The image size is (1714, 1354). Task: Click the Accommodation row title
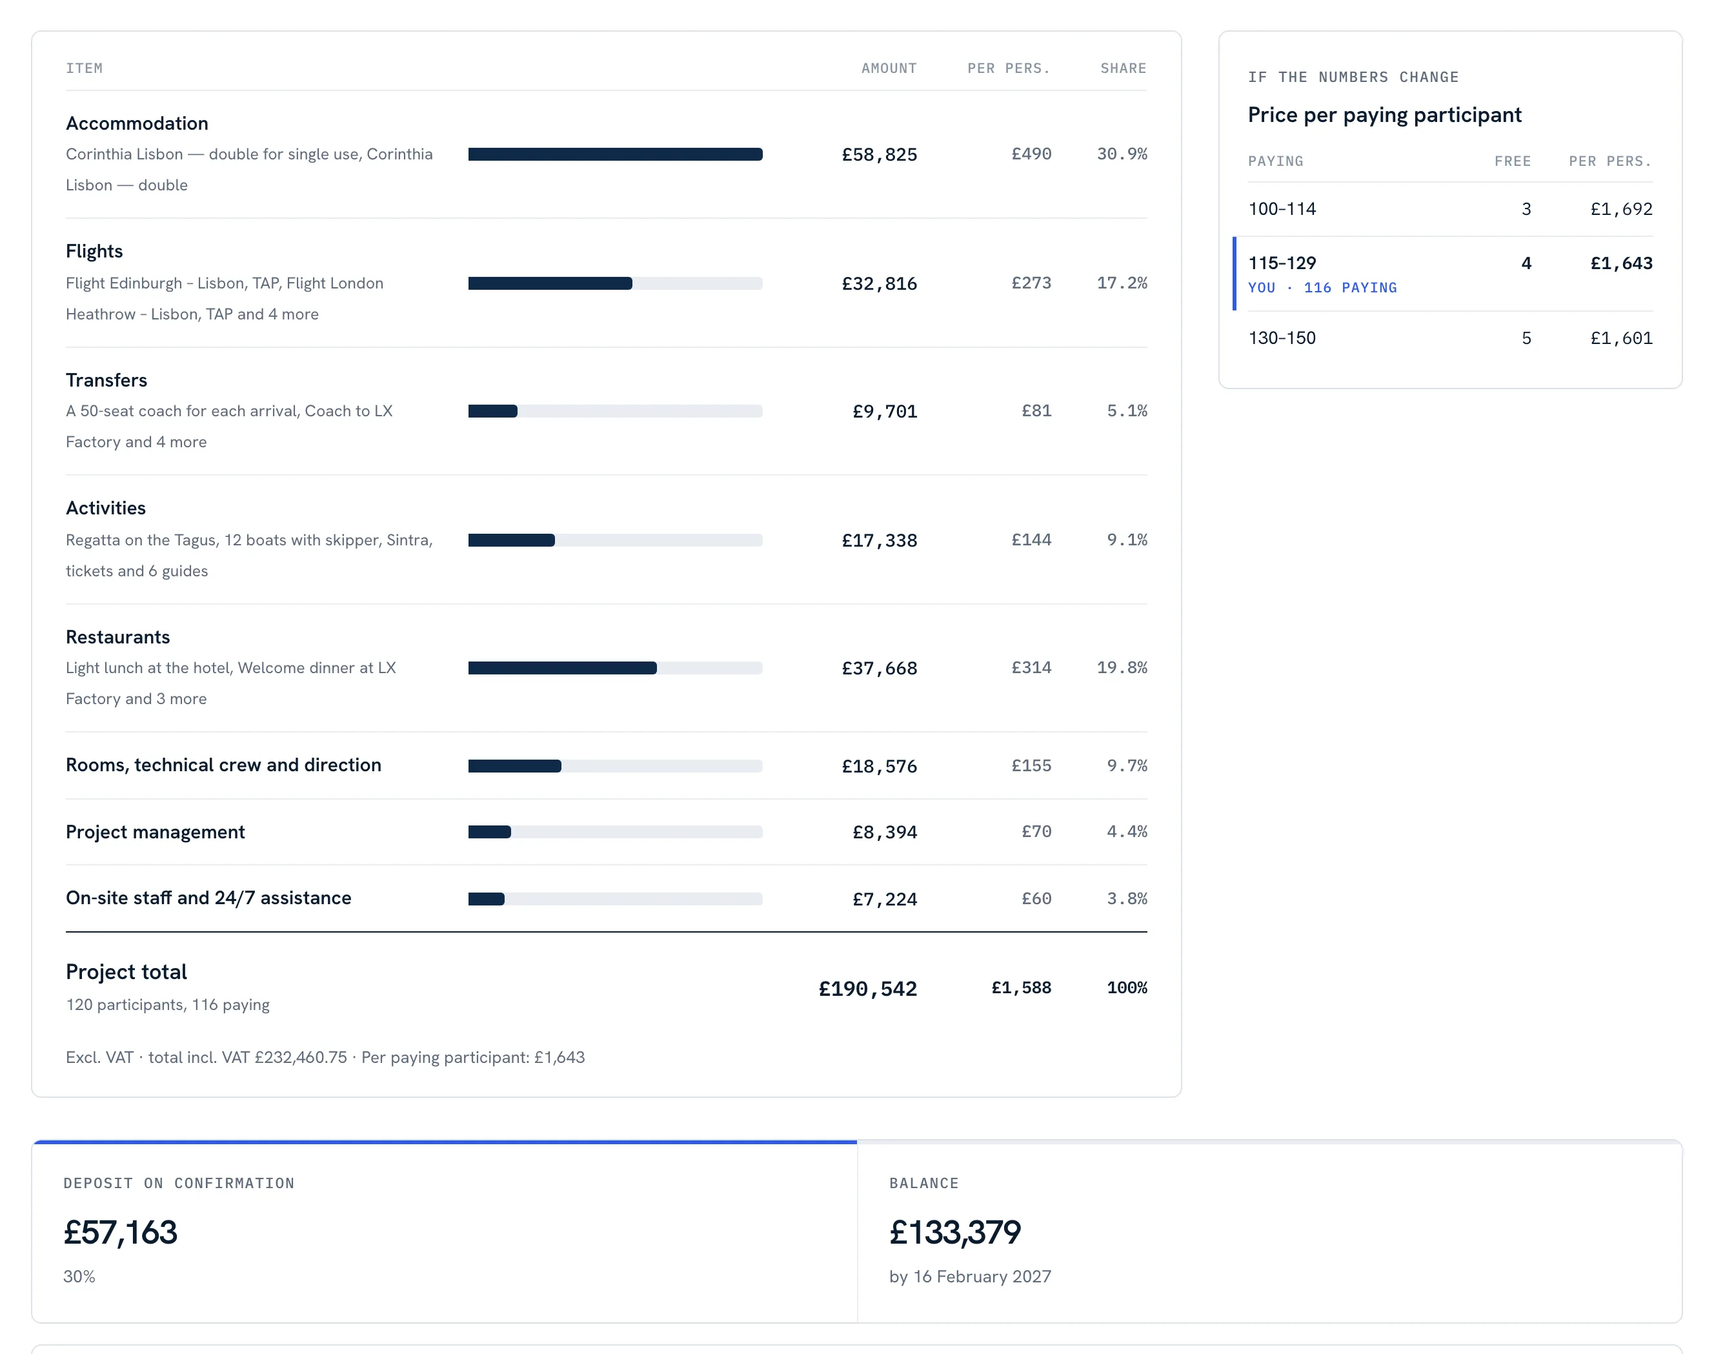(136, 123)
